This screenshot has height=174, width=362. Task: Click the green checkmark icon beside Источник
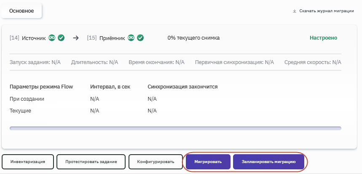click(x=61, y=38)
